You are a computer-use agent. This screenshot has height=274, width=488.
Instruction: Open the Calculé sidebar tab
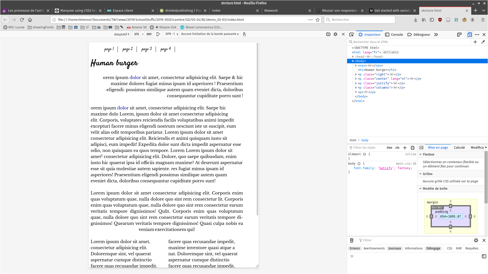tap(459, 148)
